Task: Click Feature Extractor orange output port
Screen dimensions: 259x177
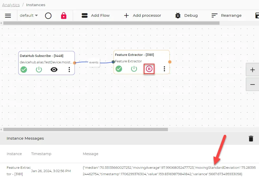Action: pyautogui.click(x=170, y=62)
